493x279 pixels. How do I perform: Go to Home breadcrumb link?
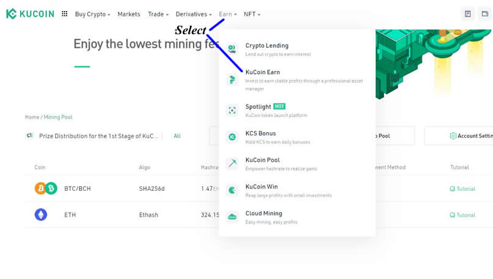[32, 117]
